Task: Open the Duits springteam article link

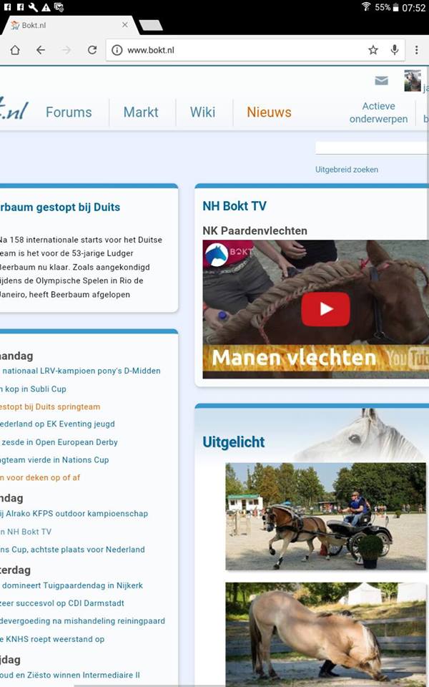Action: tap(50, 406)
